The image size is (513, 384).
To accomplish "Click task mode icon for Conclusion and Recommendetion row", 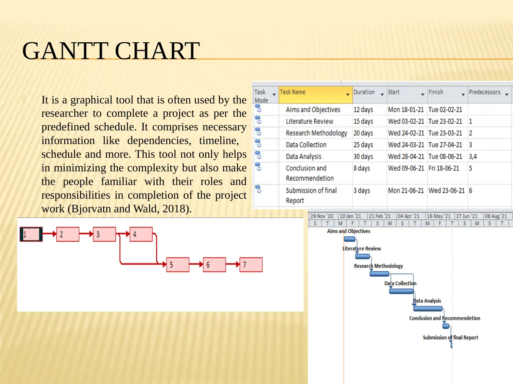I will [x=259, y=167].
